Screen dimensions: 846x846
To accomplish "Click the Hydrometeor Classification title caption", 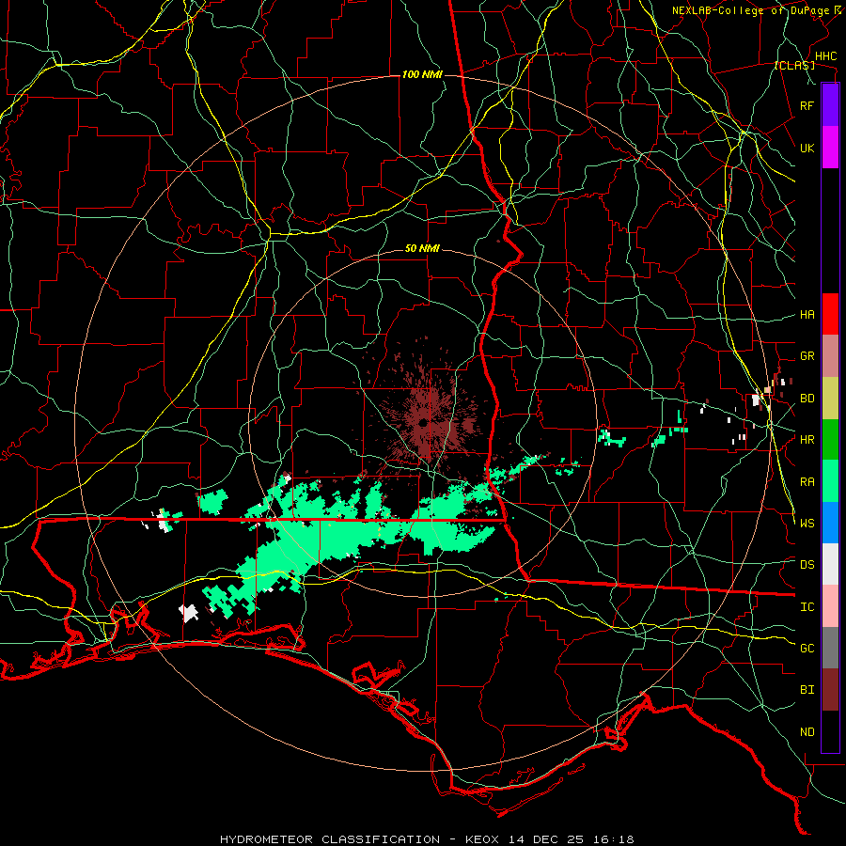I will pos(427,839).
